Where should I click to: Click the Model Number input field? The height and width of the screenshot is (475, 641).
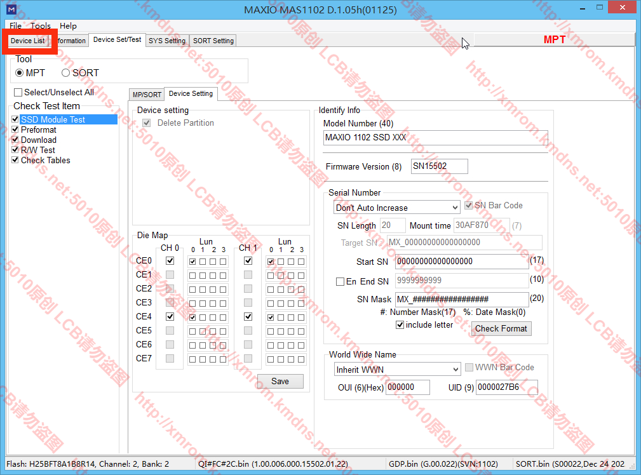point(435,137)
